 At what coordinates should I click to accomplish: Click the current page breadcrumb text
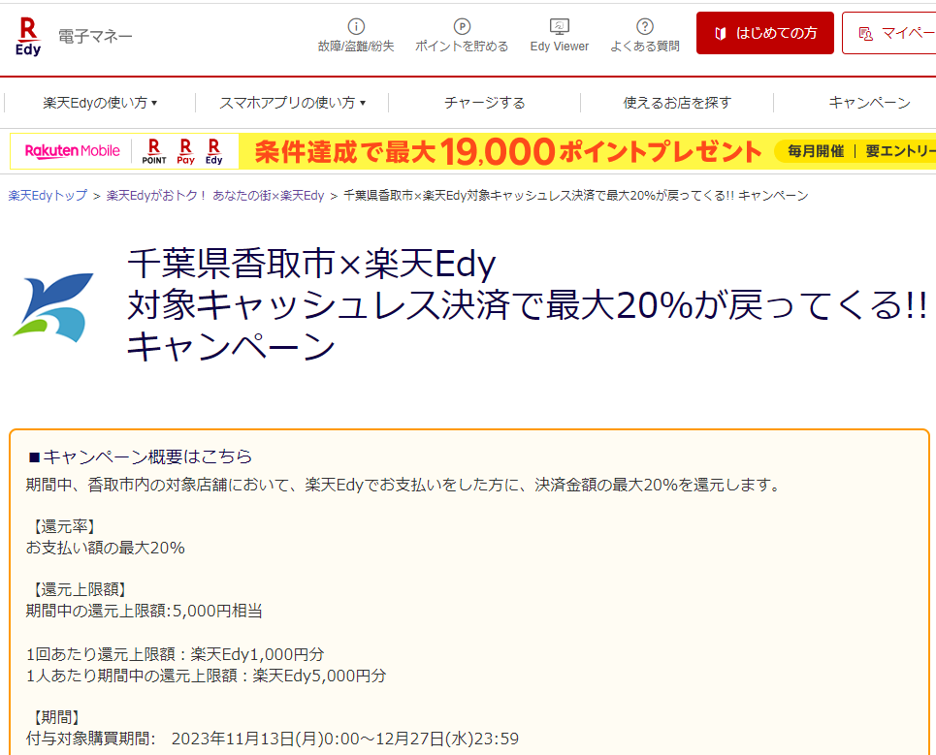pos(576,196)
